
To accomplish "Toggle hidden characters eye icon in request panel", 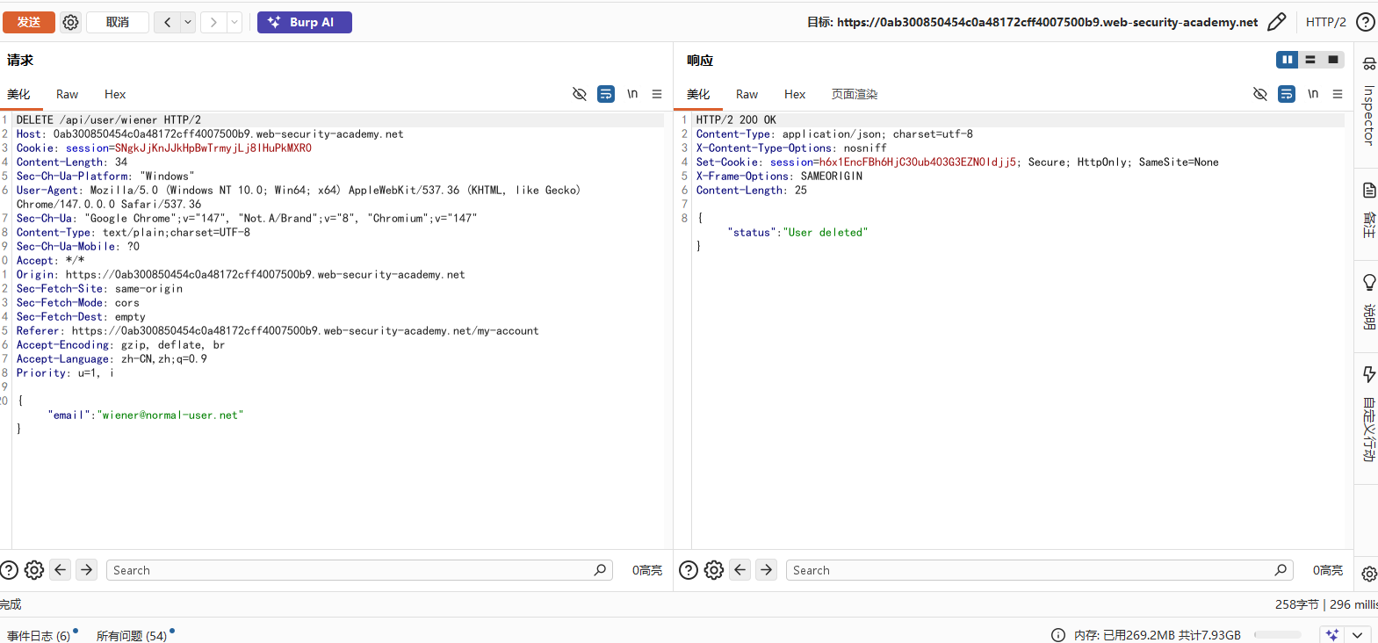I will [580, 94].
